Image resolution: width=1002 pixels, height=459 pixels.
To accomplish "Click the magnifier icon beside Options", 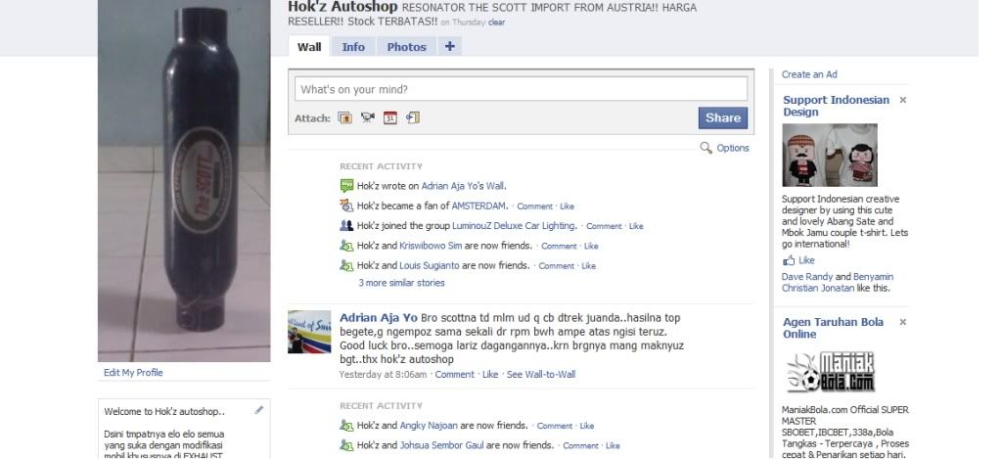I will (x=706, y=148).
